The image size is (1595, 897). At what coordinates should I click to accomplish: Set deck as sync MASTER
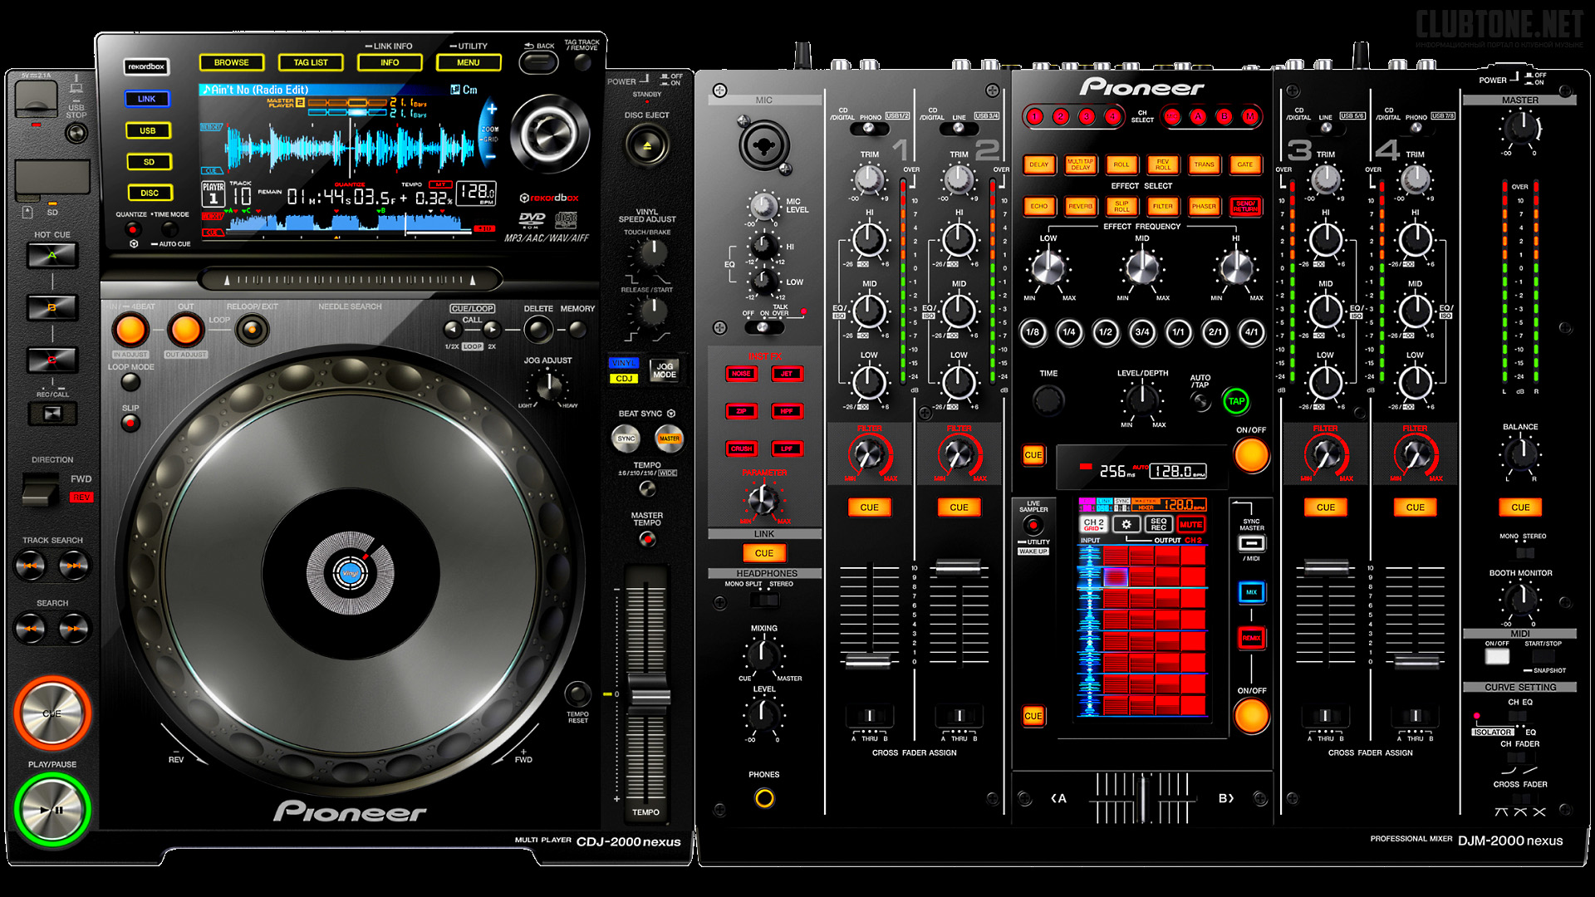pyautogui.click(x=669, y=439)
